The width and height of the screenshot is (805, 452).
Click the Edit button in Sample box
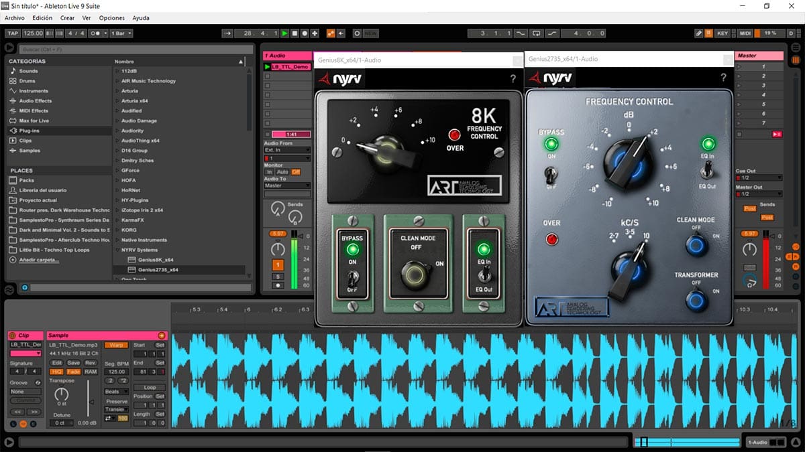click(57, 362)
